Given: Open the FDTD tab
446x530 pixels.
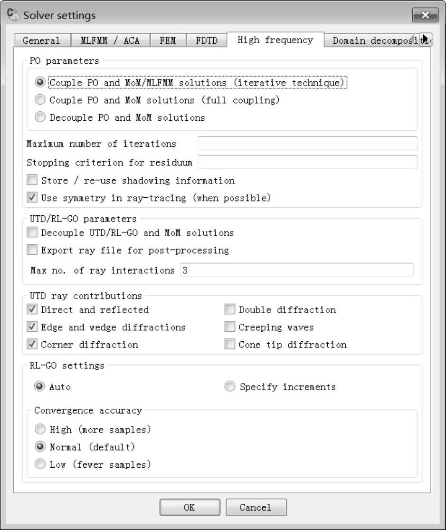Looking at the screenshot, I should pyautogui.click(x=207, y=40).
